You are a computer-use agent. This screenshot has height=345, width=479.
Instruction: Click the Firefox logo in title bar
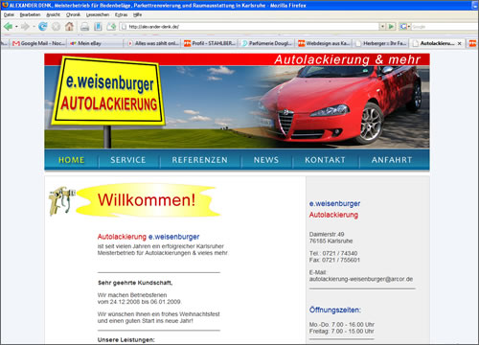[x=5, y=5]
